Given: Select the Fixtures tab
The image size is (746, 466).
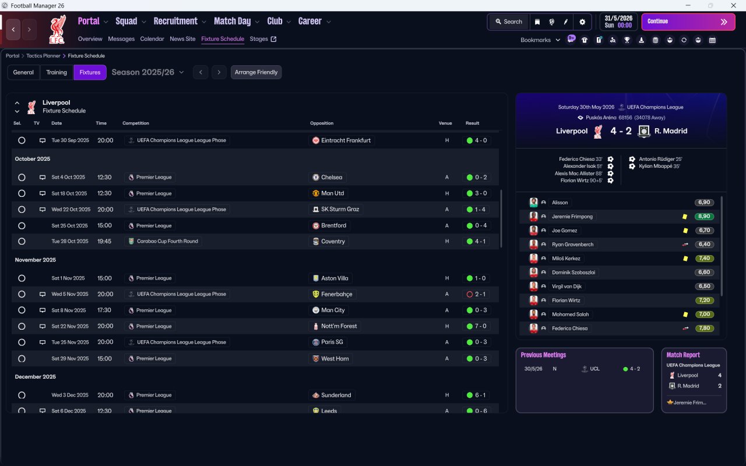Looking at the screenshot, I should pyautogui.click(x=90, y=72).
